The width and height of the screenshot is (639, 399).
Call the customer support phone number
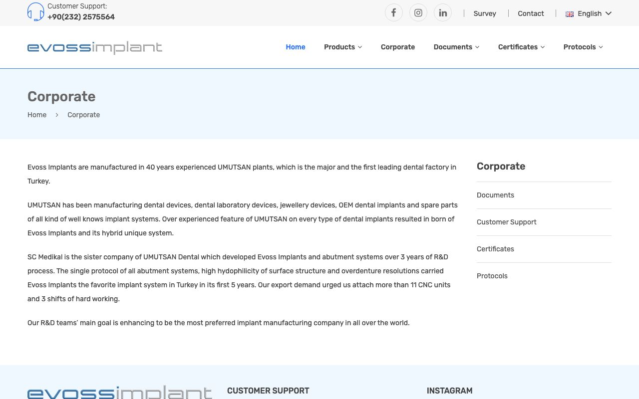click(x=81, y=17)
